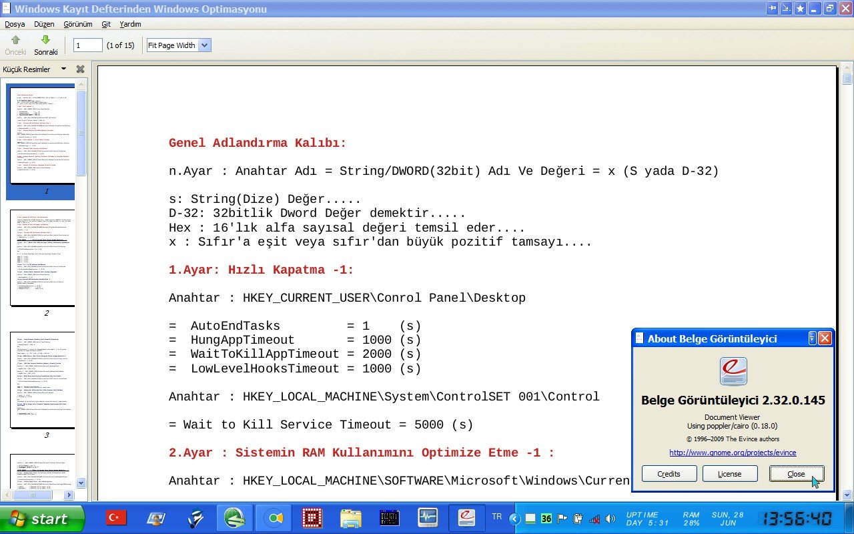Click the pin icon in the title bar

(773, 9)
